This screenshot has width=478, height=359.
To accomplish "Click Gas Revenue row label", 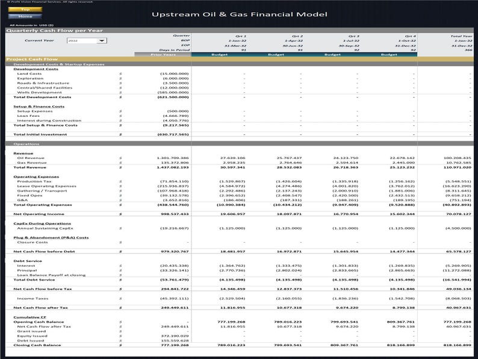I will [x=32, y=163].
